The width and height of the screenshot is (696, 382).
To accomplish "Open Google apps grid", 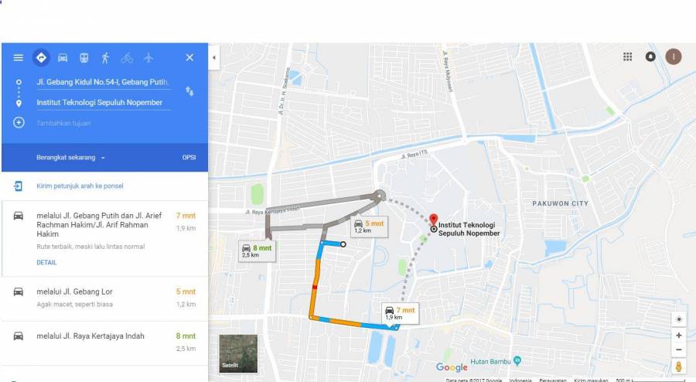I will coord(628,56).
